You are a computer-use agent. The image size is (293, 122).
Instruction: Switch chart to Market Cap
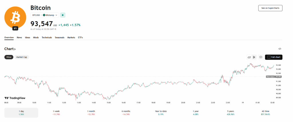click(22, 57)
